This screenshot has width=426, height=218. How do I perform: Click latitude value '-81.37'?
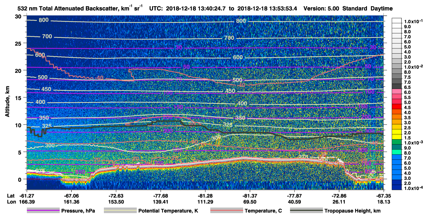pyautogui.click(x=250, y=196)
